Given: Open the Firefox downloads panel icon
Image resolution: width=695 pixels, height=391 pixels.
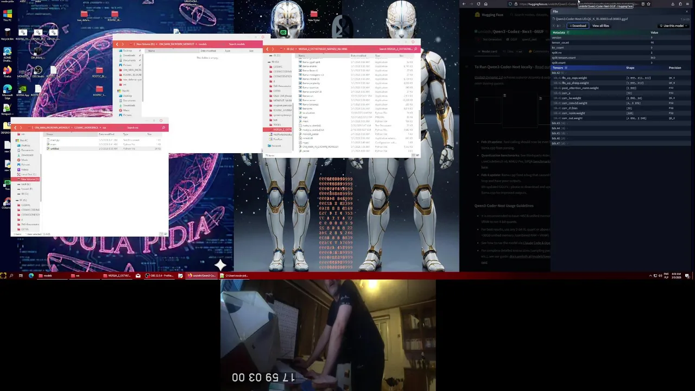Looking at the screenshot, I should pyautogui.click(x=673, y=4).
